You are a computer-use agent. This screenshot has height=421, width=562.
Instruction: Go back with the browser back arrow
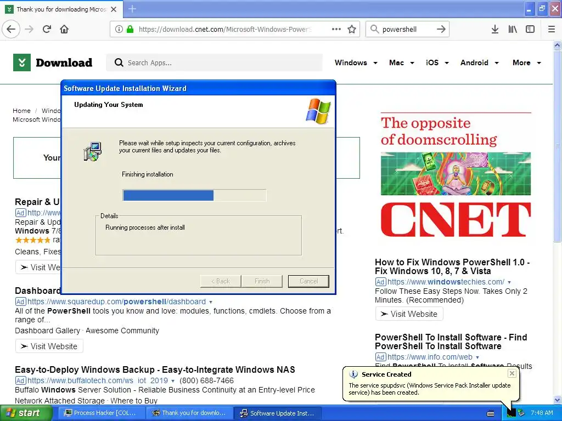tap(11, 29)
